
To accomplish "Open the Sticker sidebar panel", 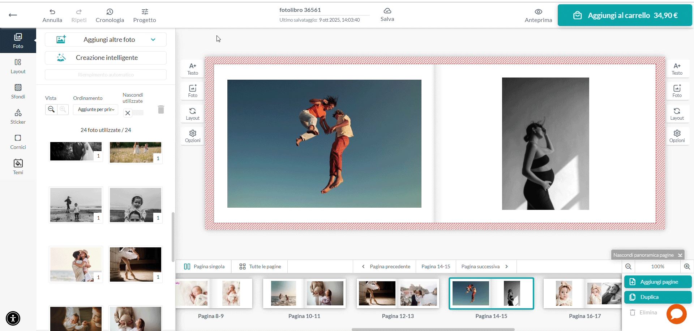I will [x=18, y=117].
